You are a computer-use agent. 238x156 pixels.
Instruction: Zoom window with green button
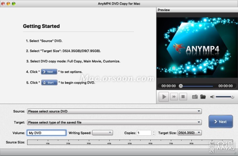pyautogui.click(x=14, y=4)
